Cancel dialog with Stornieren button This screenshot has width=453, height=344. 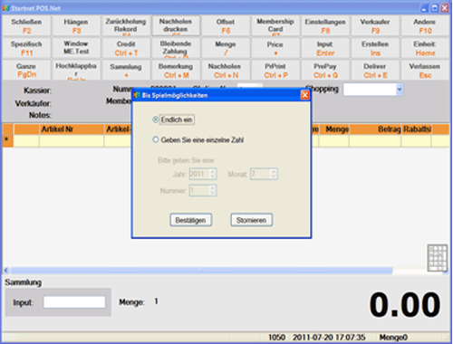pyautogui.click(x=251, y=220)
